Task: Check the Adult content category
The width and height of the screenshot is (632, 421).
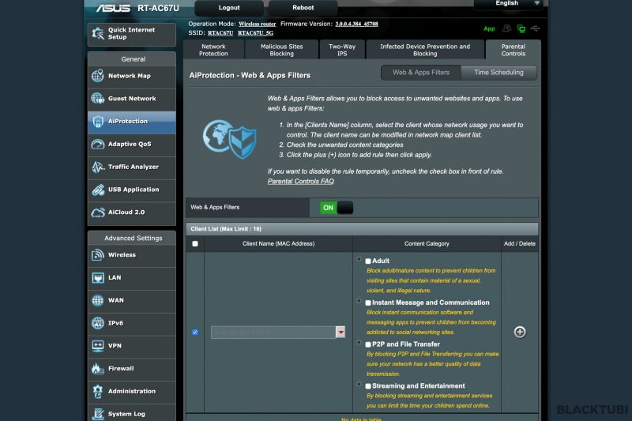Action: (368, 261)
